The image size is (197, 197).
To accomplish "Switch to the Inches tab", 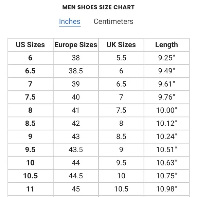I will coord(70,21).
